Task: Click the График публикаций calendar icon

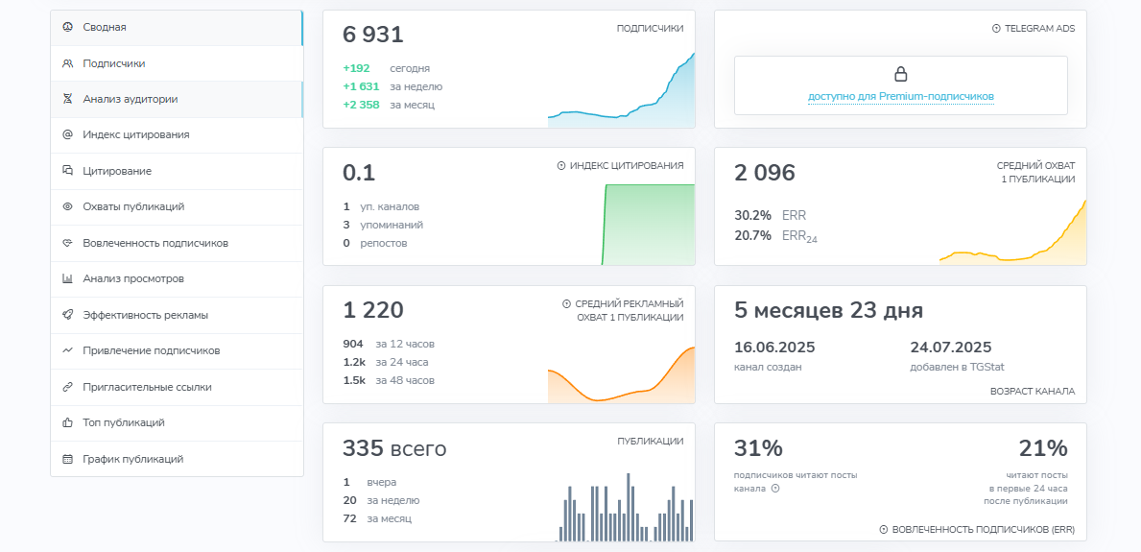Action: pos(67,459)
